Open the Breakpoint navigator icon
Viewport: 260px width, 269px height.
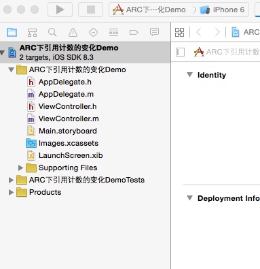(134, 33)
